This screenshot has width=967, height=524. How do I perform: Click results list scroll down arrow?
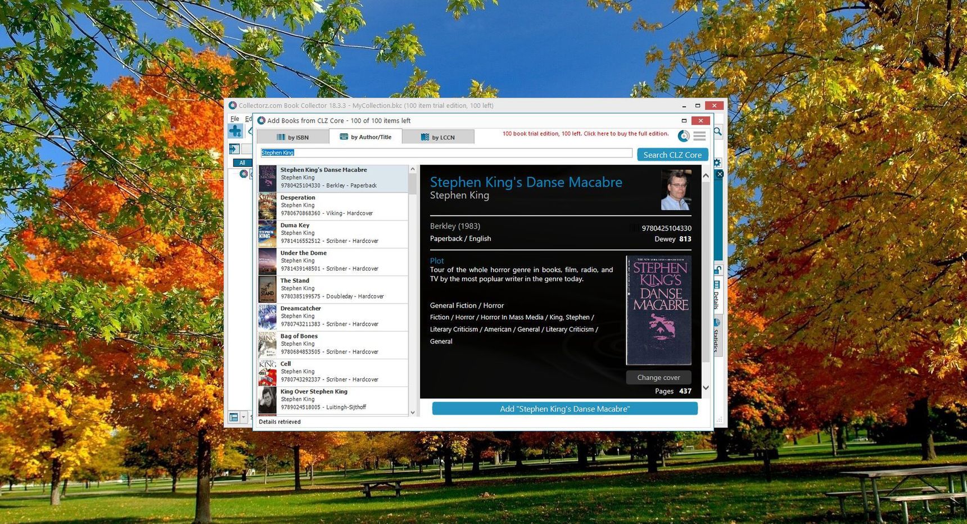[413, 412]
